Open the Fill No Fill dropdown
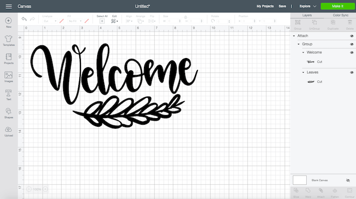356x199 pixels. pyautogui.click(x=75, y=21)
